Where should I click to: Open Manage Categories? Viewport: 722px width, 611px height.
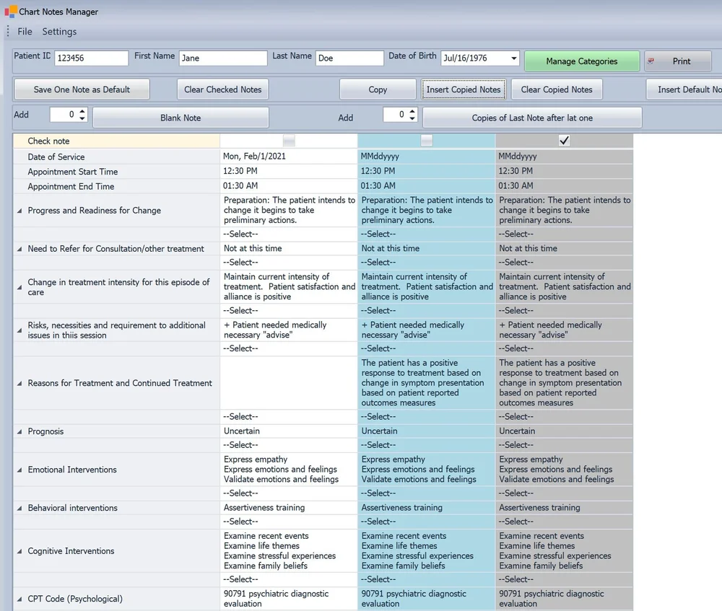pos(581,61)
